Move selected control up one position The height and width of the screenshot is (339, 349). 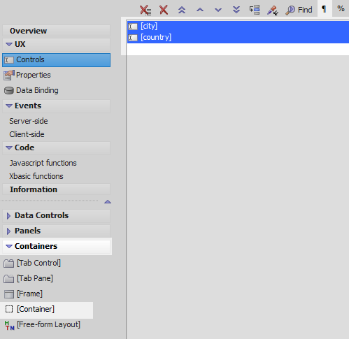(200, 10)
